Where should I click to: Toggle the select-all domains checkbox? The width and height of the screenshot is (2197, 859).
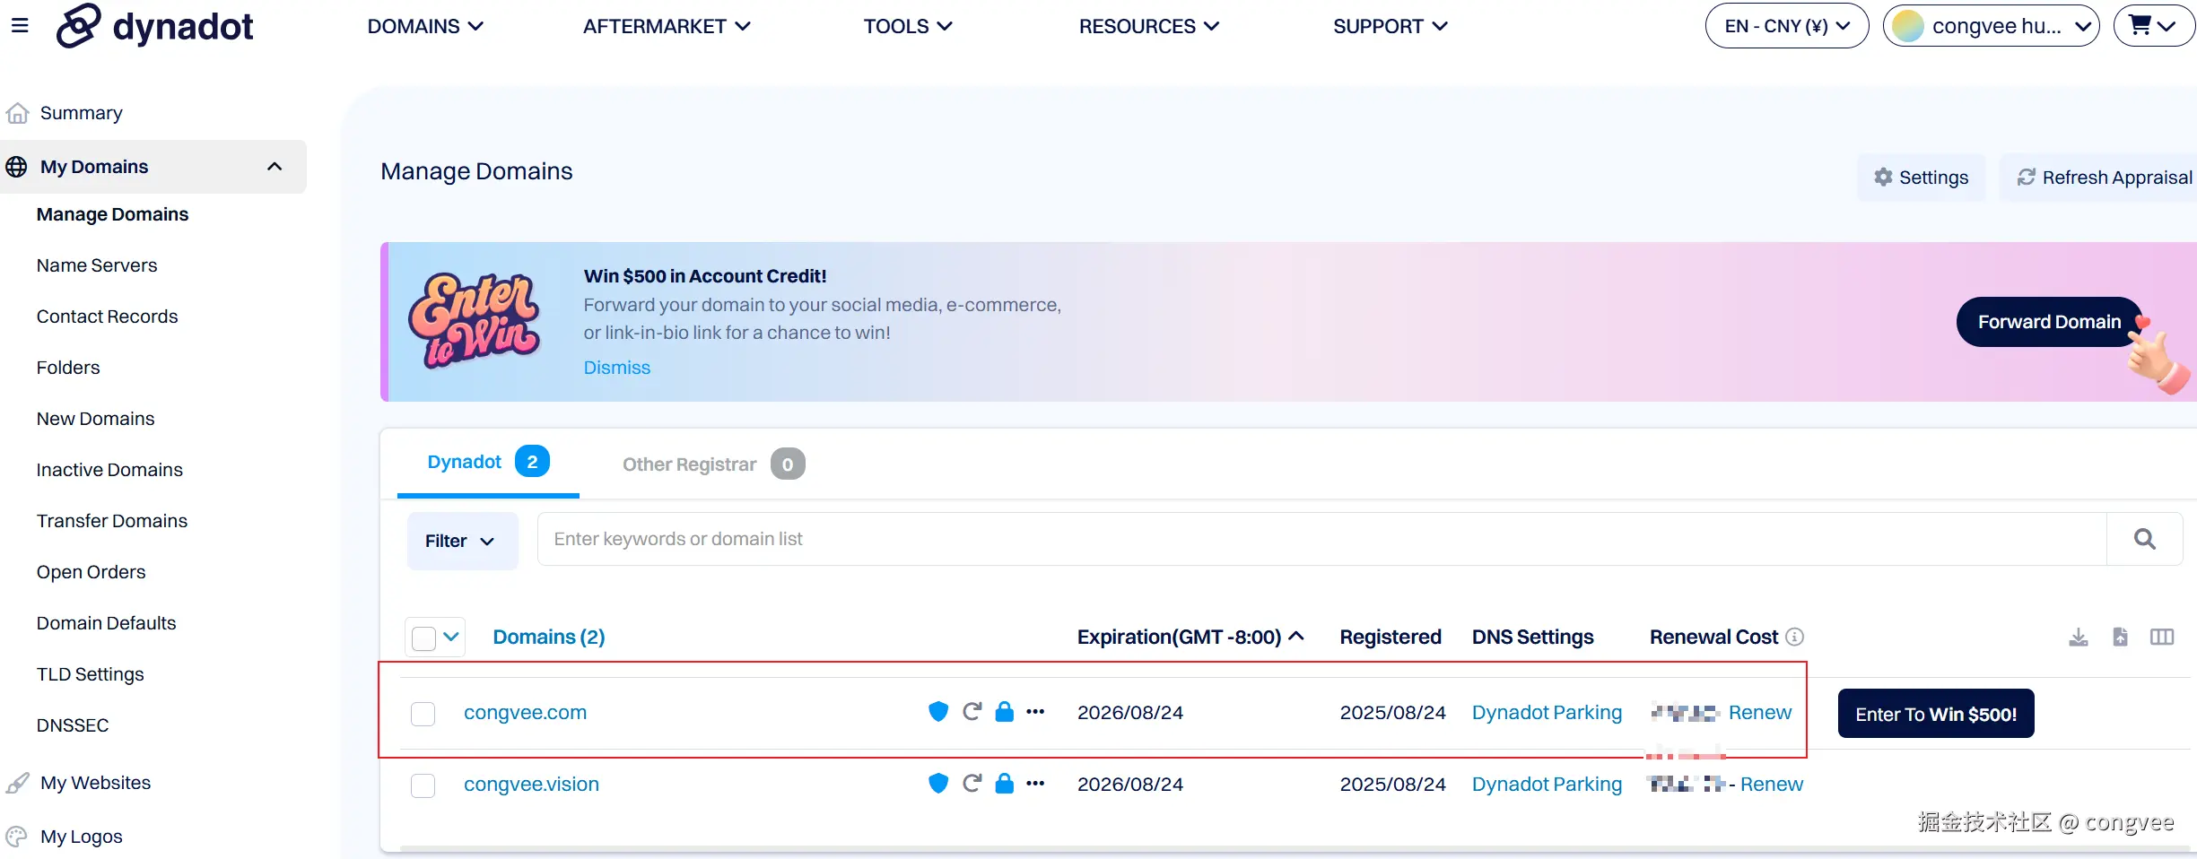point(423,638)
